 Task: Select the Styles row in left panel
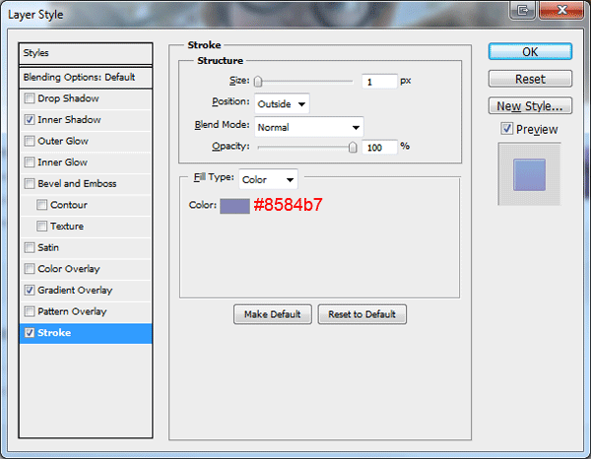coord(86,53)
